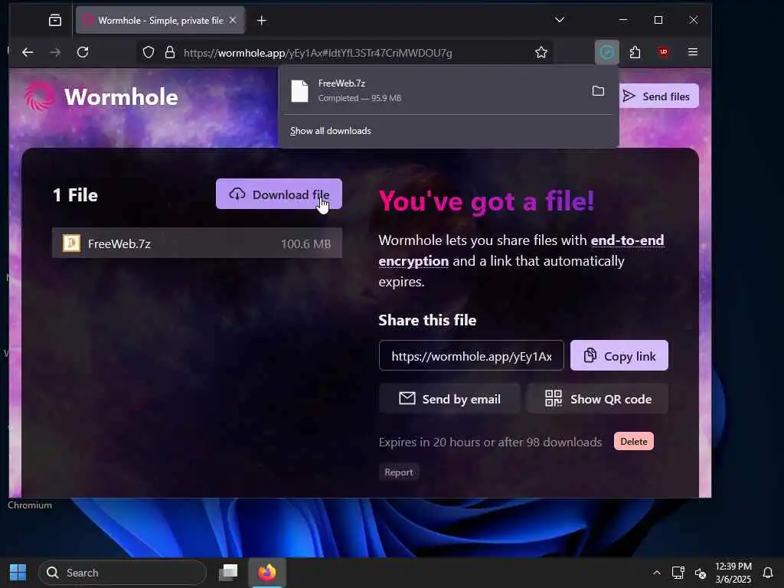This screenshot has width=784, height=588.
Task: Click the forward navigation arrow
Action: pyautogui.click(x=55, y=52)
